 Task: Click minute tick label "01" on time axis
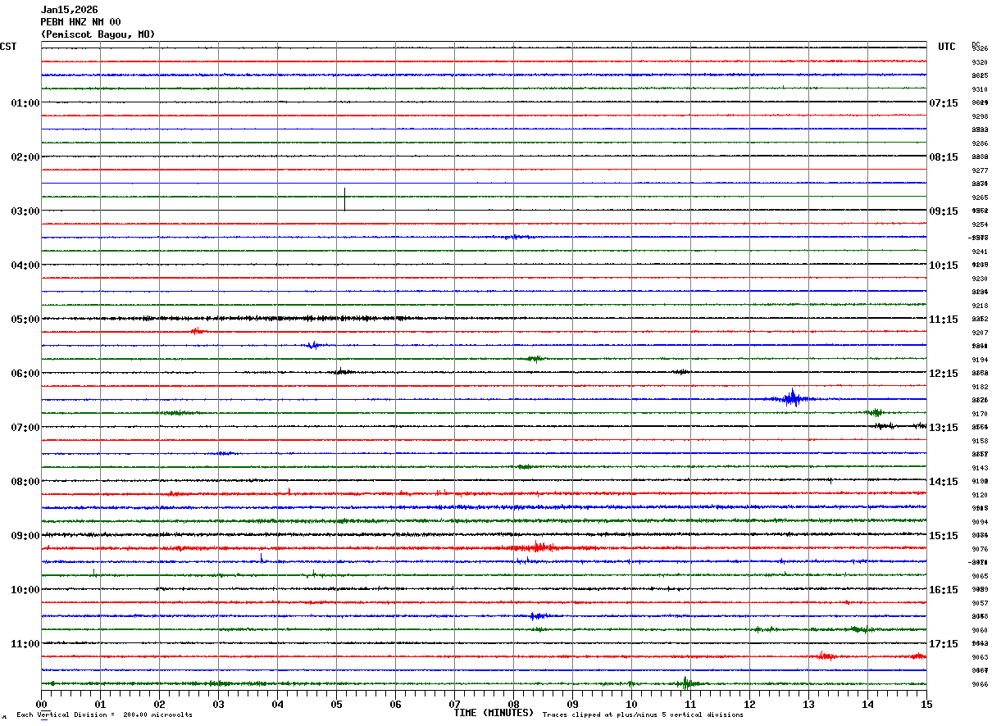tap(100, 704)
